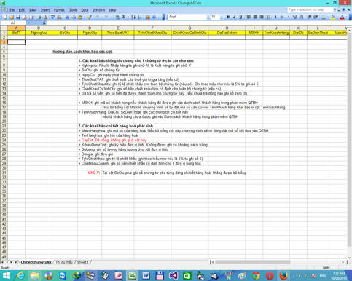Click the Merge and Center icon
Image resolution: width=352 pixels, height=281 pixels.
tap(268, 17)
